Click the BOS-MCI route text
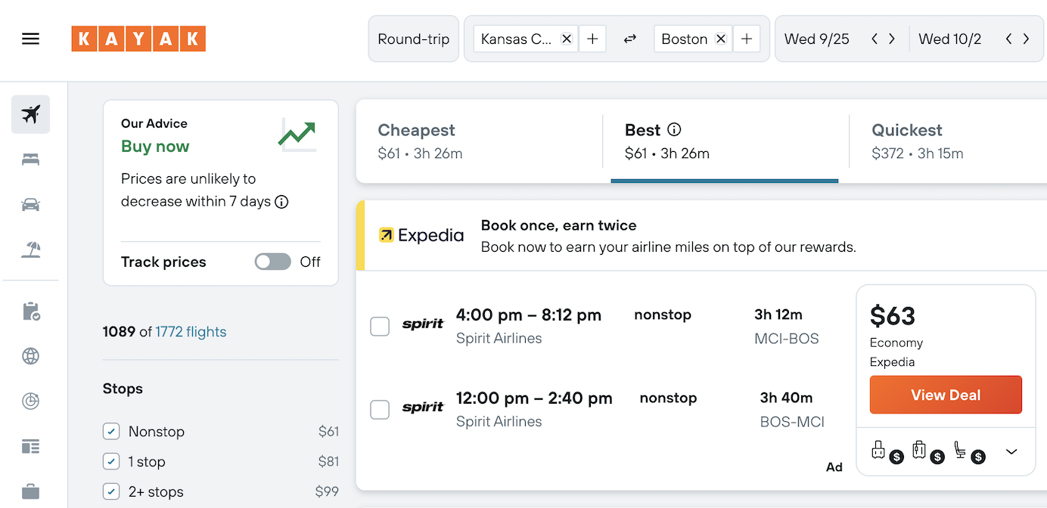This screenshot has height=508, width=1047. tap(792, 422)
